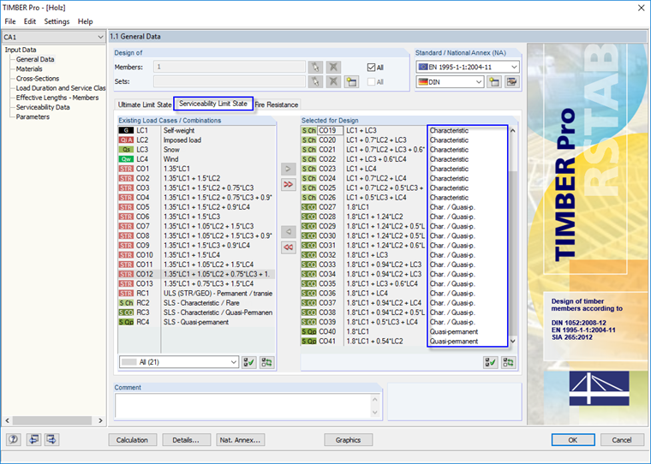
Task: Click the Cancel button
Action: click(622, 440)
